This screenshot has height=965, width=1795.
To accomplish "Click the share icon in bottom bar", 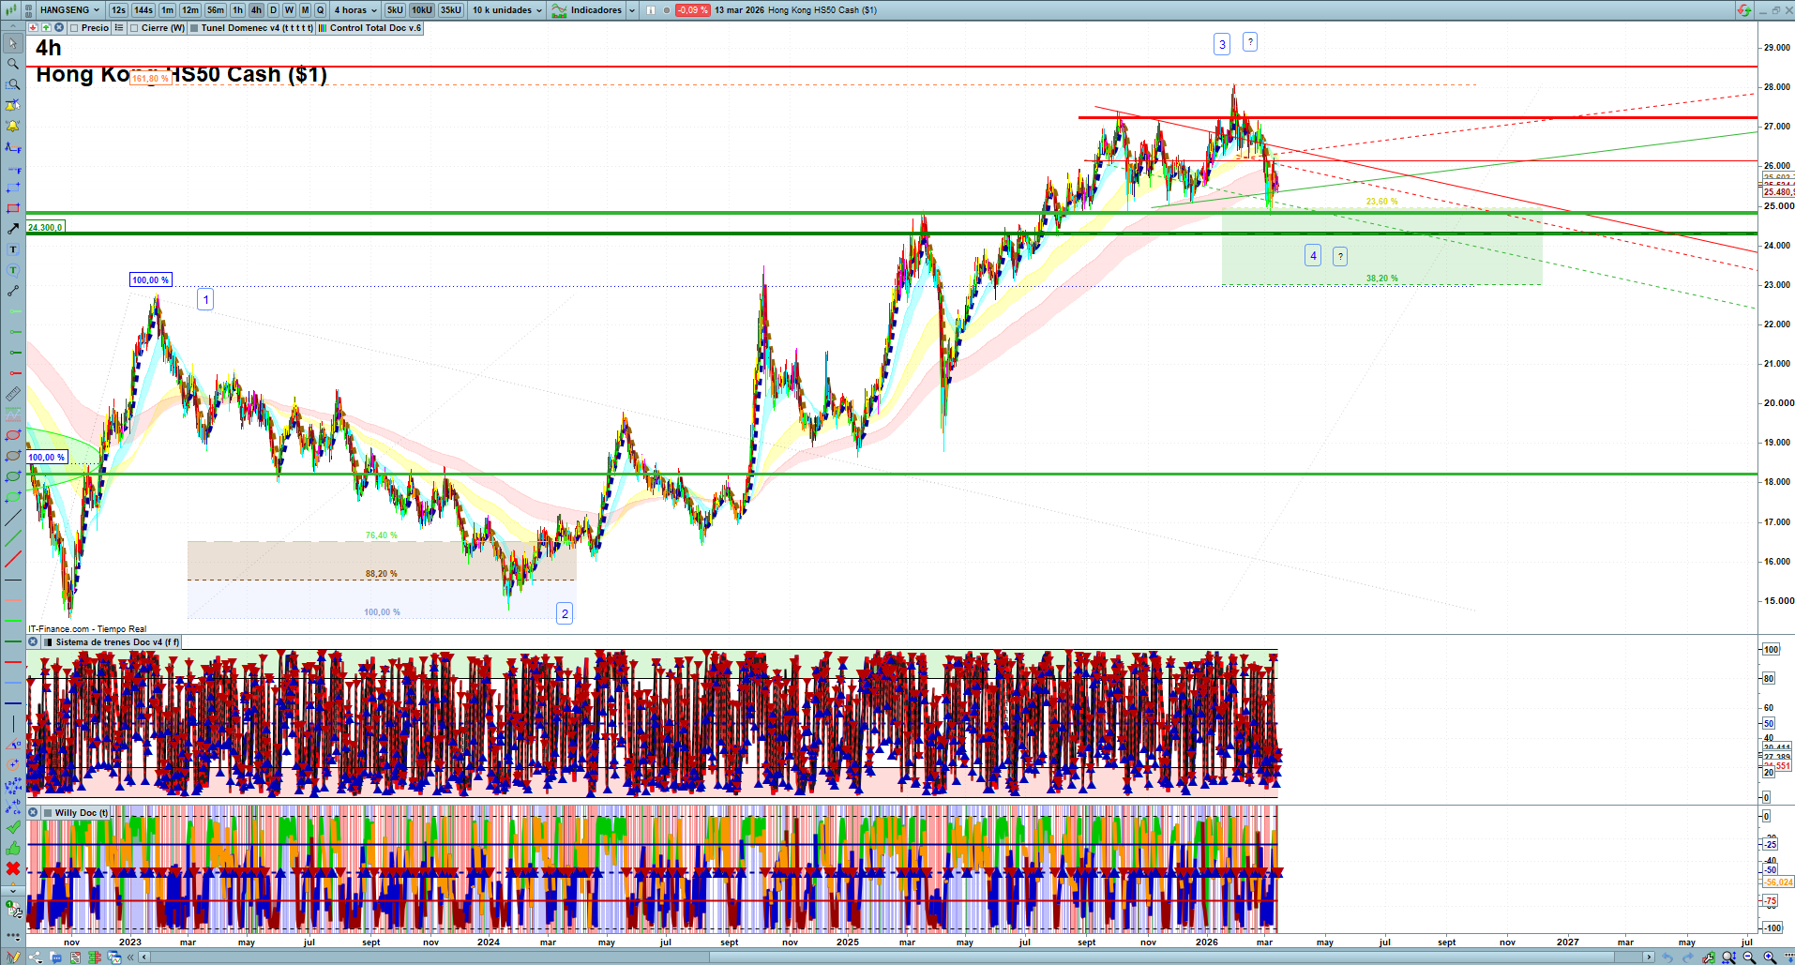I will (36, 957).
